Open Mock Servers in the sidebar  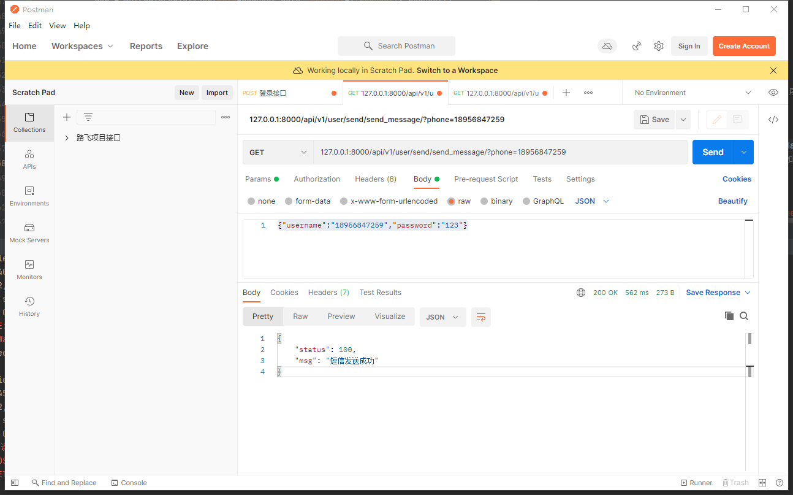(29, 232)
